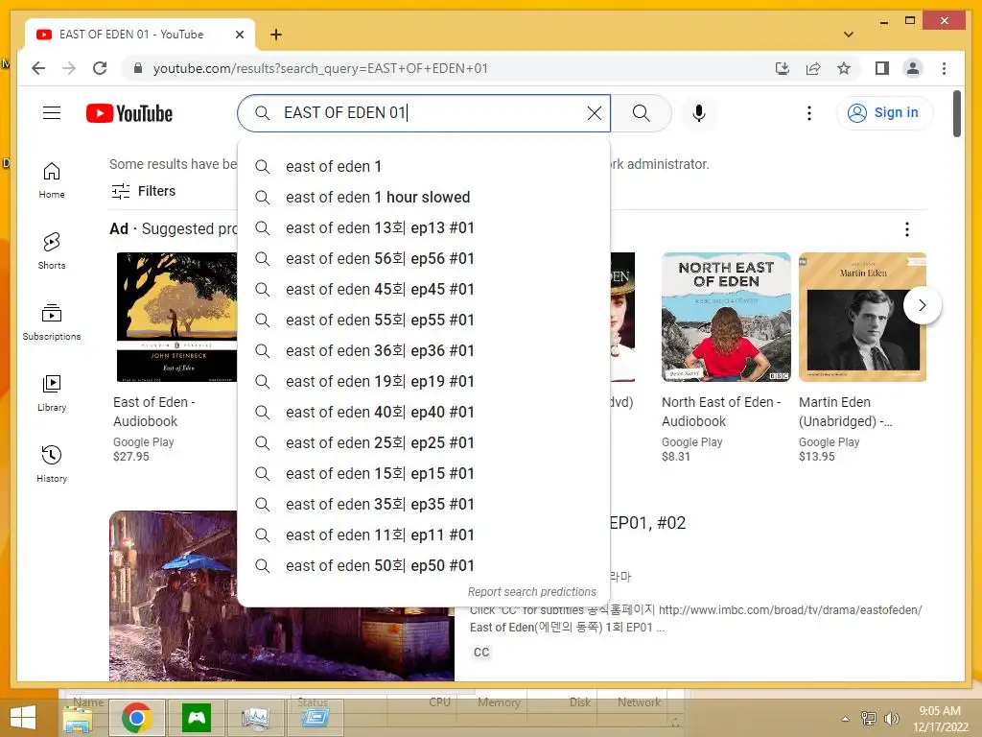Screen dimensions: 982x737
Task: Open the green game app on taskbar
Action: tap(196, 718)
